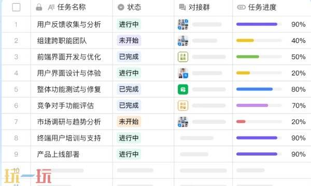Click 40% value in 组建跨职能团队 row
The height and width of the screenshot is (186, 311).
[x=299, y=41]
